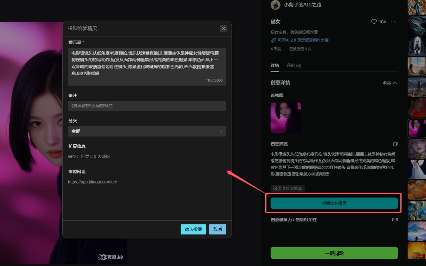Click the 已被使用 8 次 usage text
This screenshot has width=426, height=266.
click(x=300, y=49)
